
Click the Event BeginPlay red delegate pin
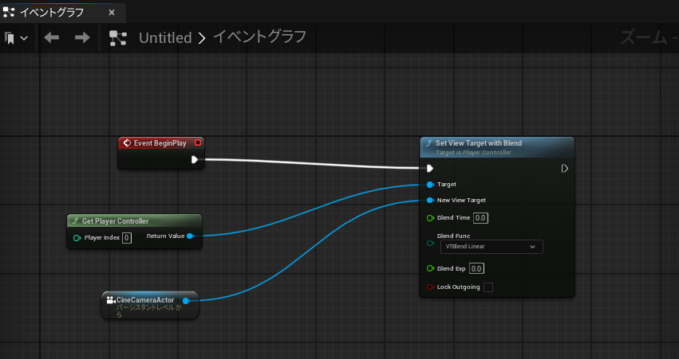[198, 143]
